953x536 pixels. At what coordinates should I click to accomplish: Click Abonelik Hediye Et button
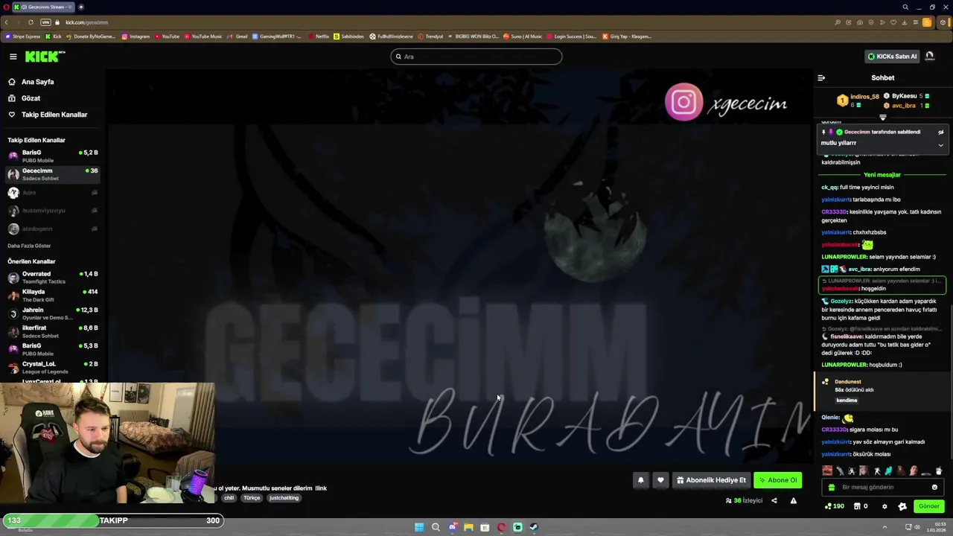click(711, 480)
